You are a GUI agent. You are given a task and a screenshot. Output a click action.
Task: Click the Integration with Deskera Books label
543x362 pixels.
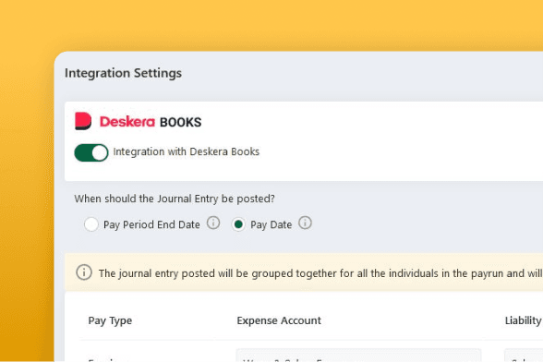click(x=187, y=151)
